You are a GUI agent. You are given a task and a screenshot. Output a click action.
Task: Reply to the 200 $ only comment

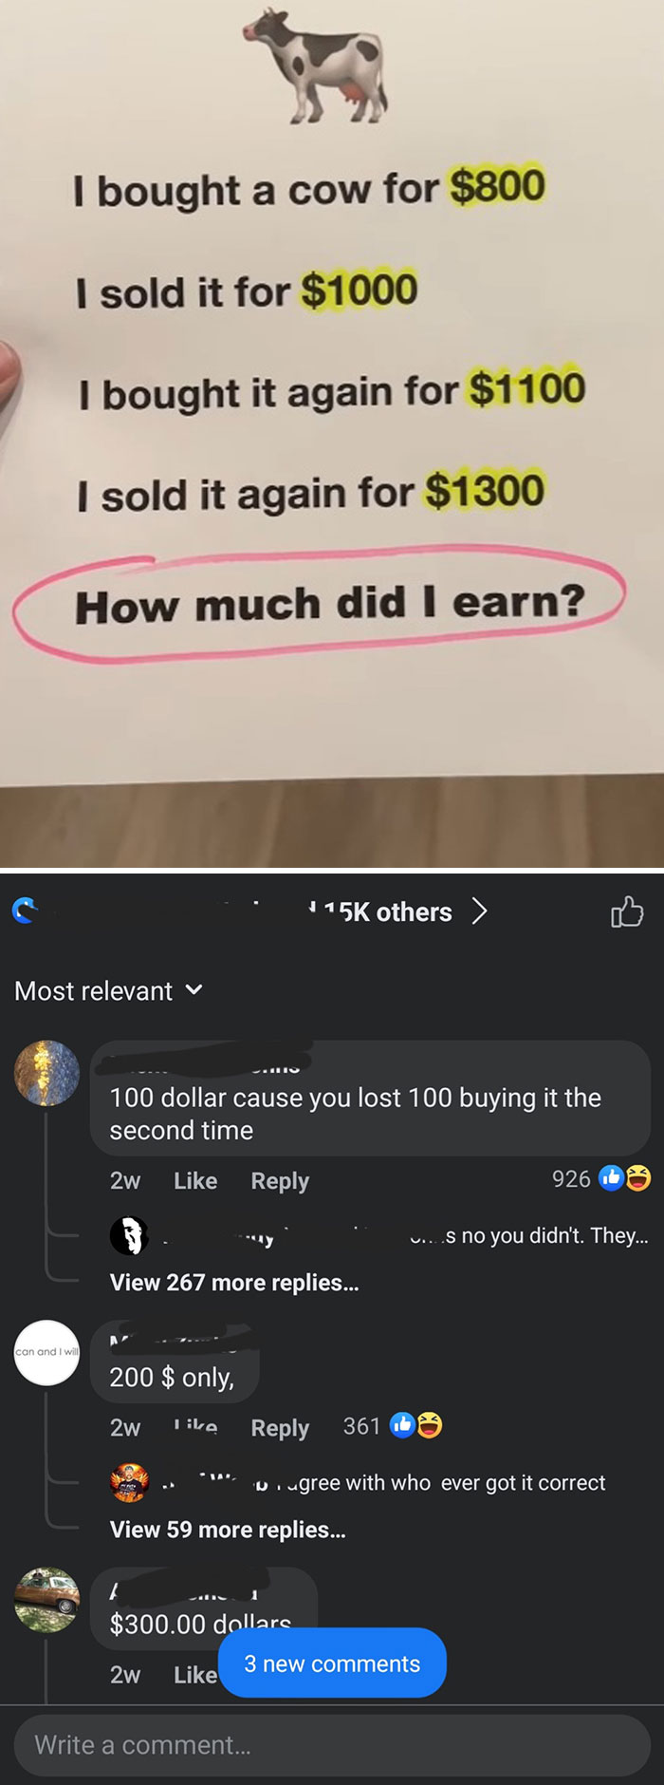(x=280, y=1427)
